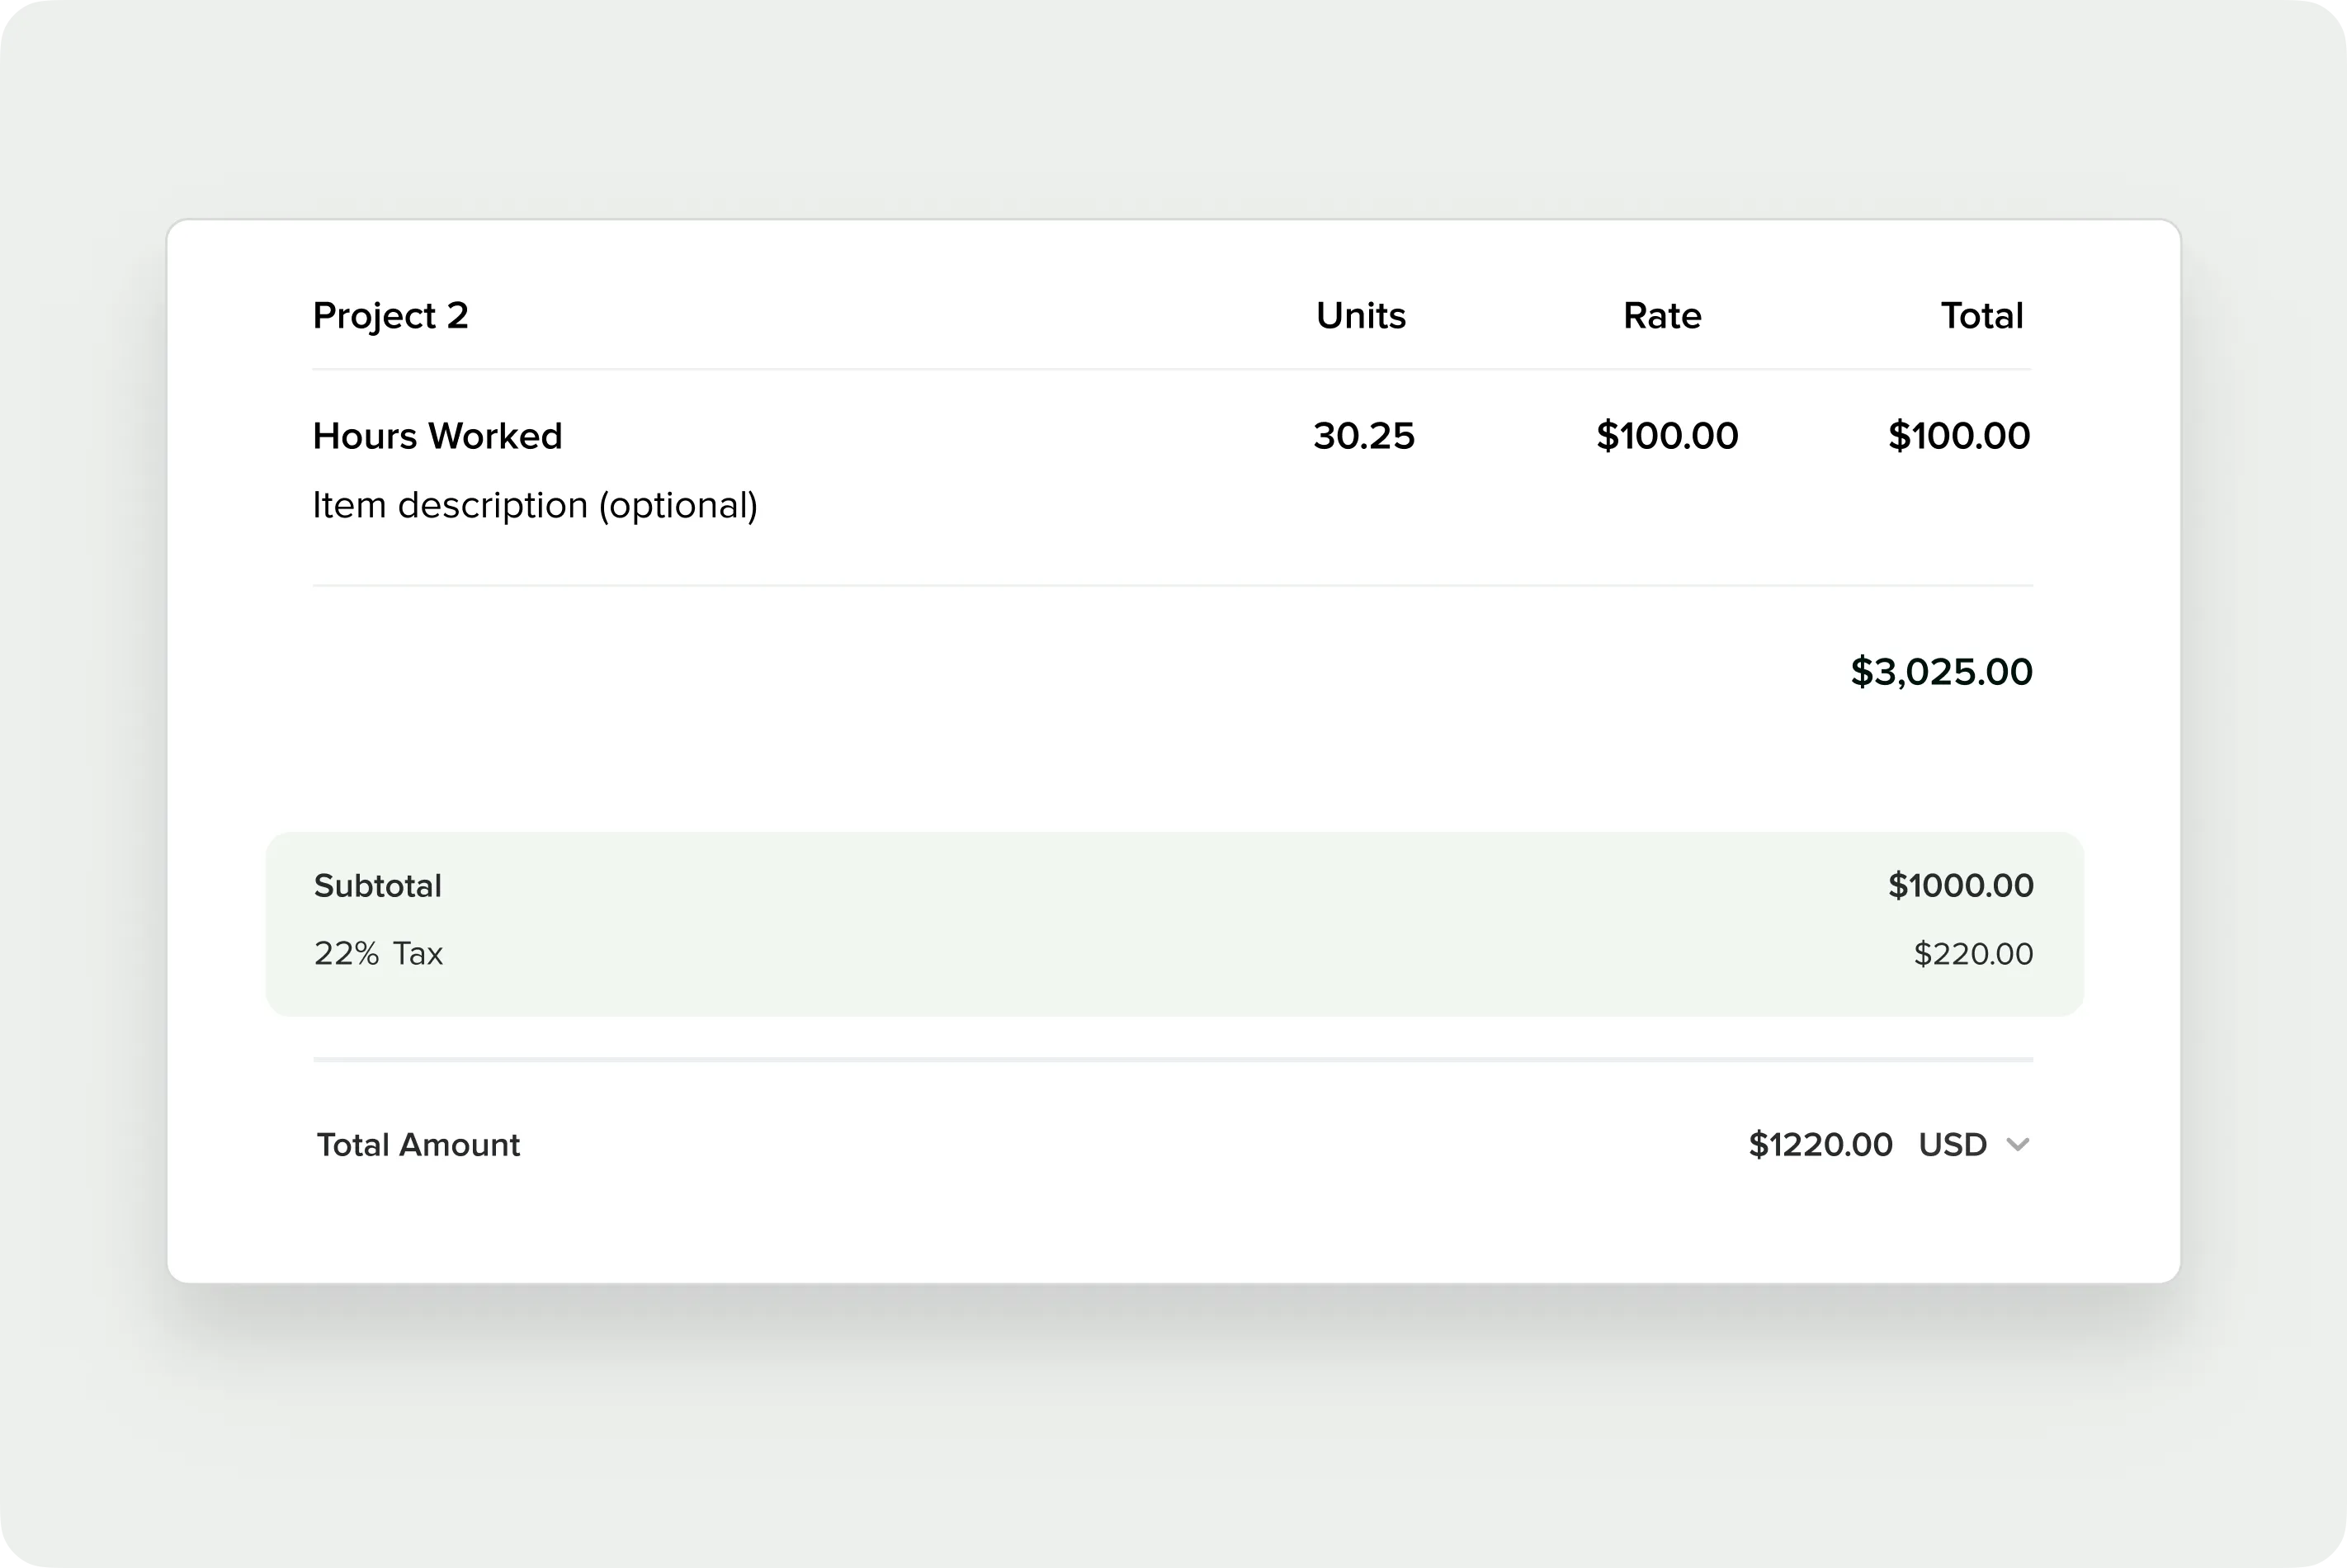
Task: Click the 22% Tax label
Action: pos(378,953)
